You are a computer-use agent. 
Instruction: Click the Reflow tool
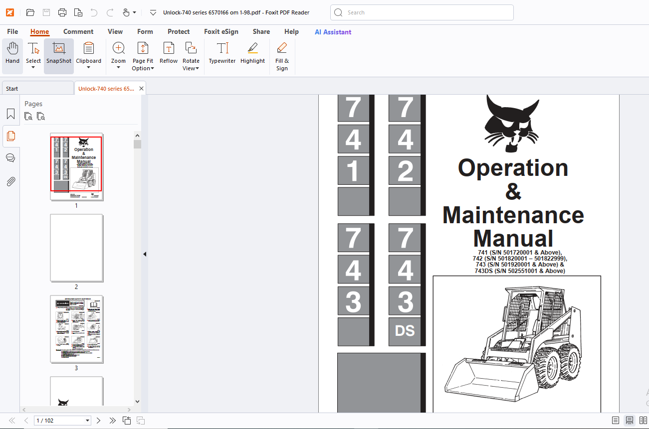click(x=169, y=53)
